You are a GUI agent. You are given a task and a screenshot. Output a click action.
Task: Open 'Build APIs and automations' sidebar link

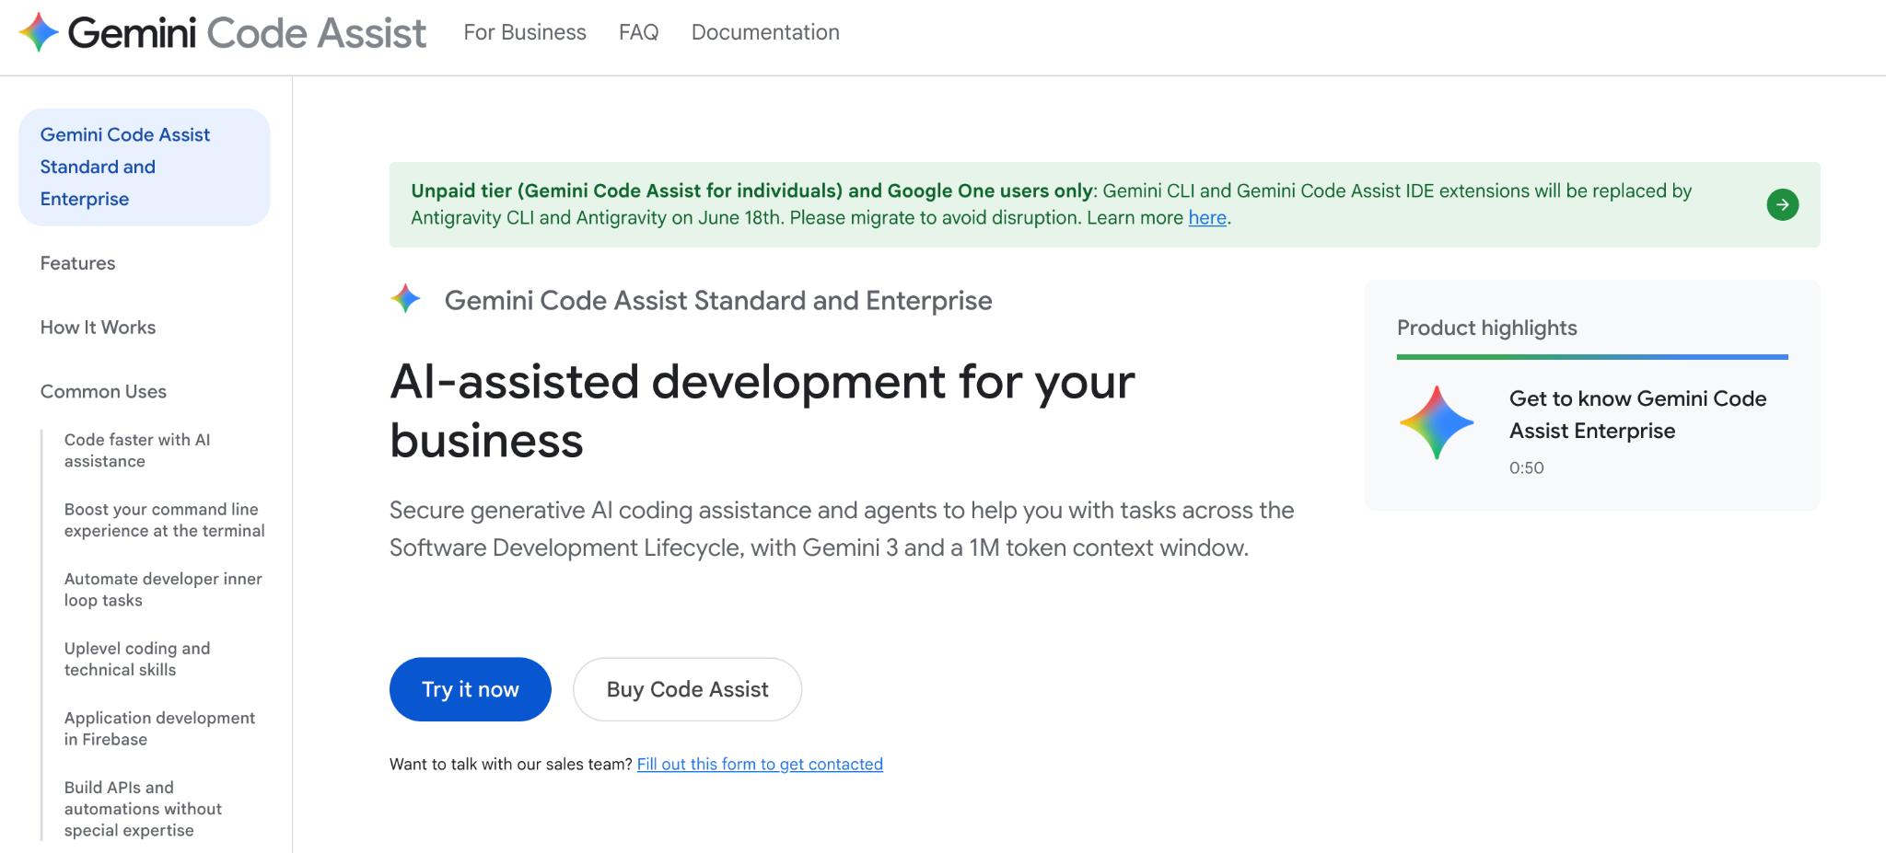(143, 808)
